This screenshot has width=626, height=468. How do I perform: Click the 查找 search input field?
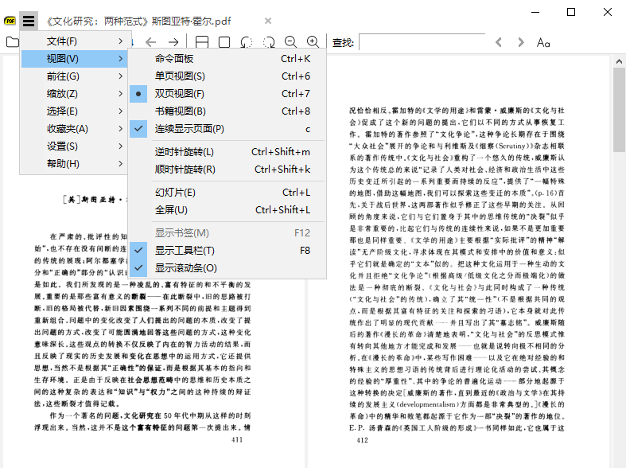422,42
